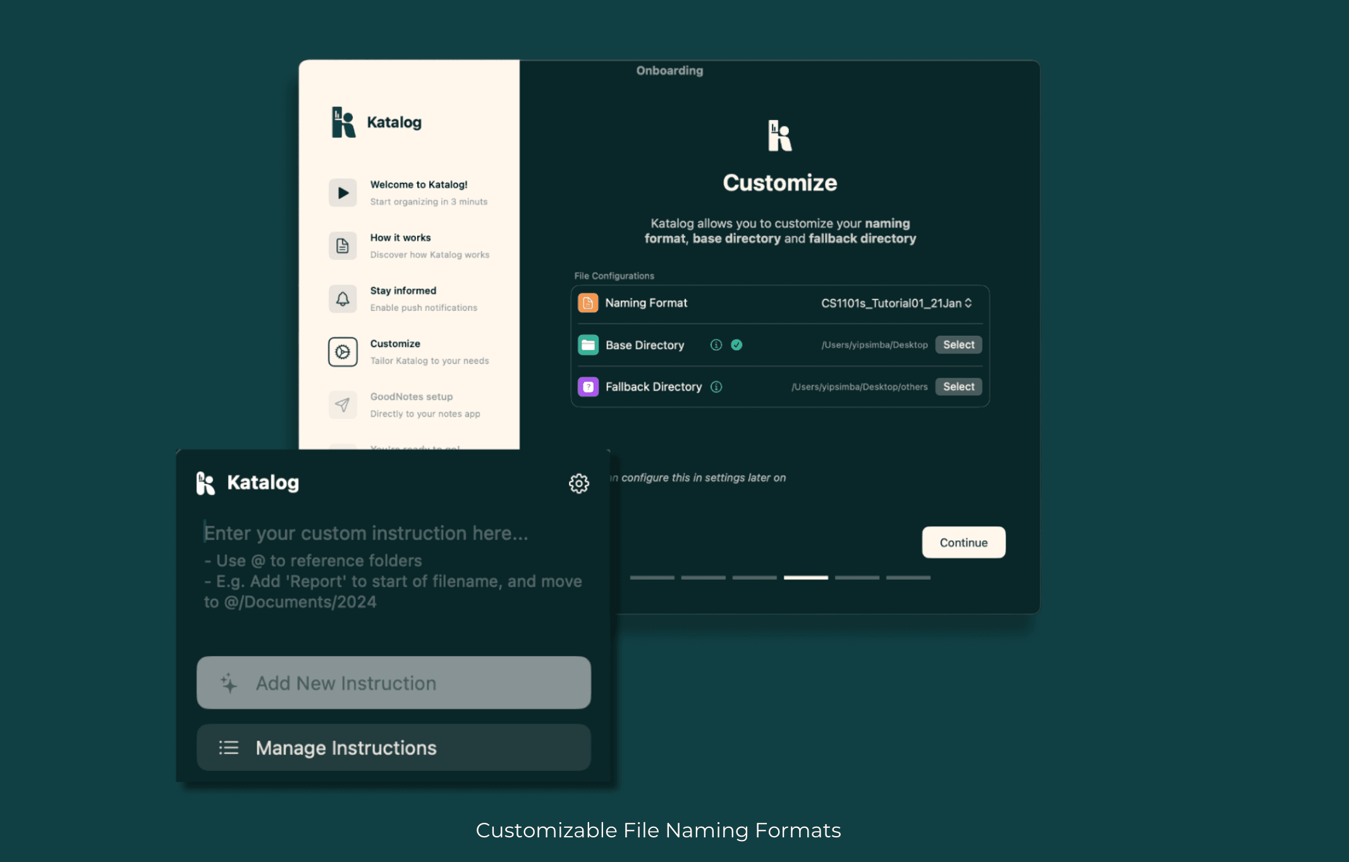Click the Naming Format orange icon

click(x=588, y=303)
